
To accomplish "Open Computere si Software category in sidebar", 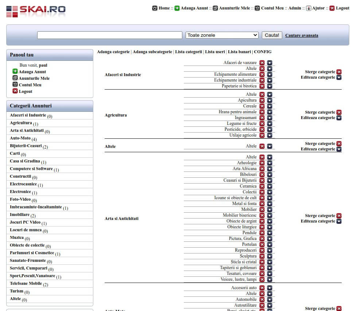I will pos(31,169).
